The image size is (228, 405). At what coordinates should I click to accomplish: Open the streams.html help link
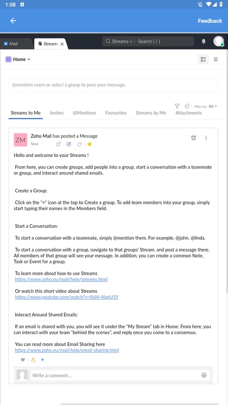[x=61, y=279]
